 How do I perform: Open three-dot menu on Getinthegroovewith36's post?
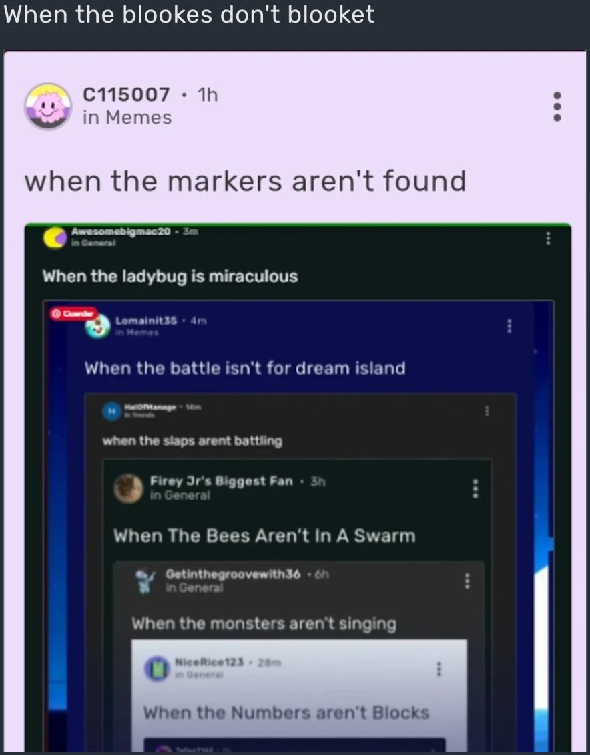(x=467, y=581)
